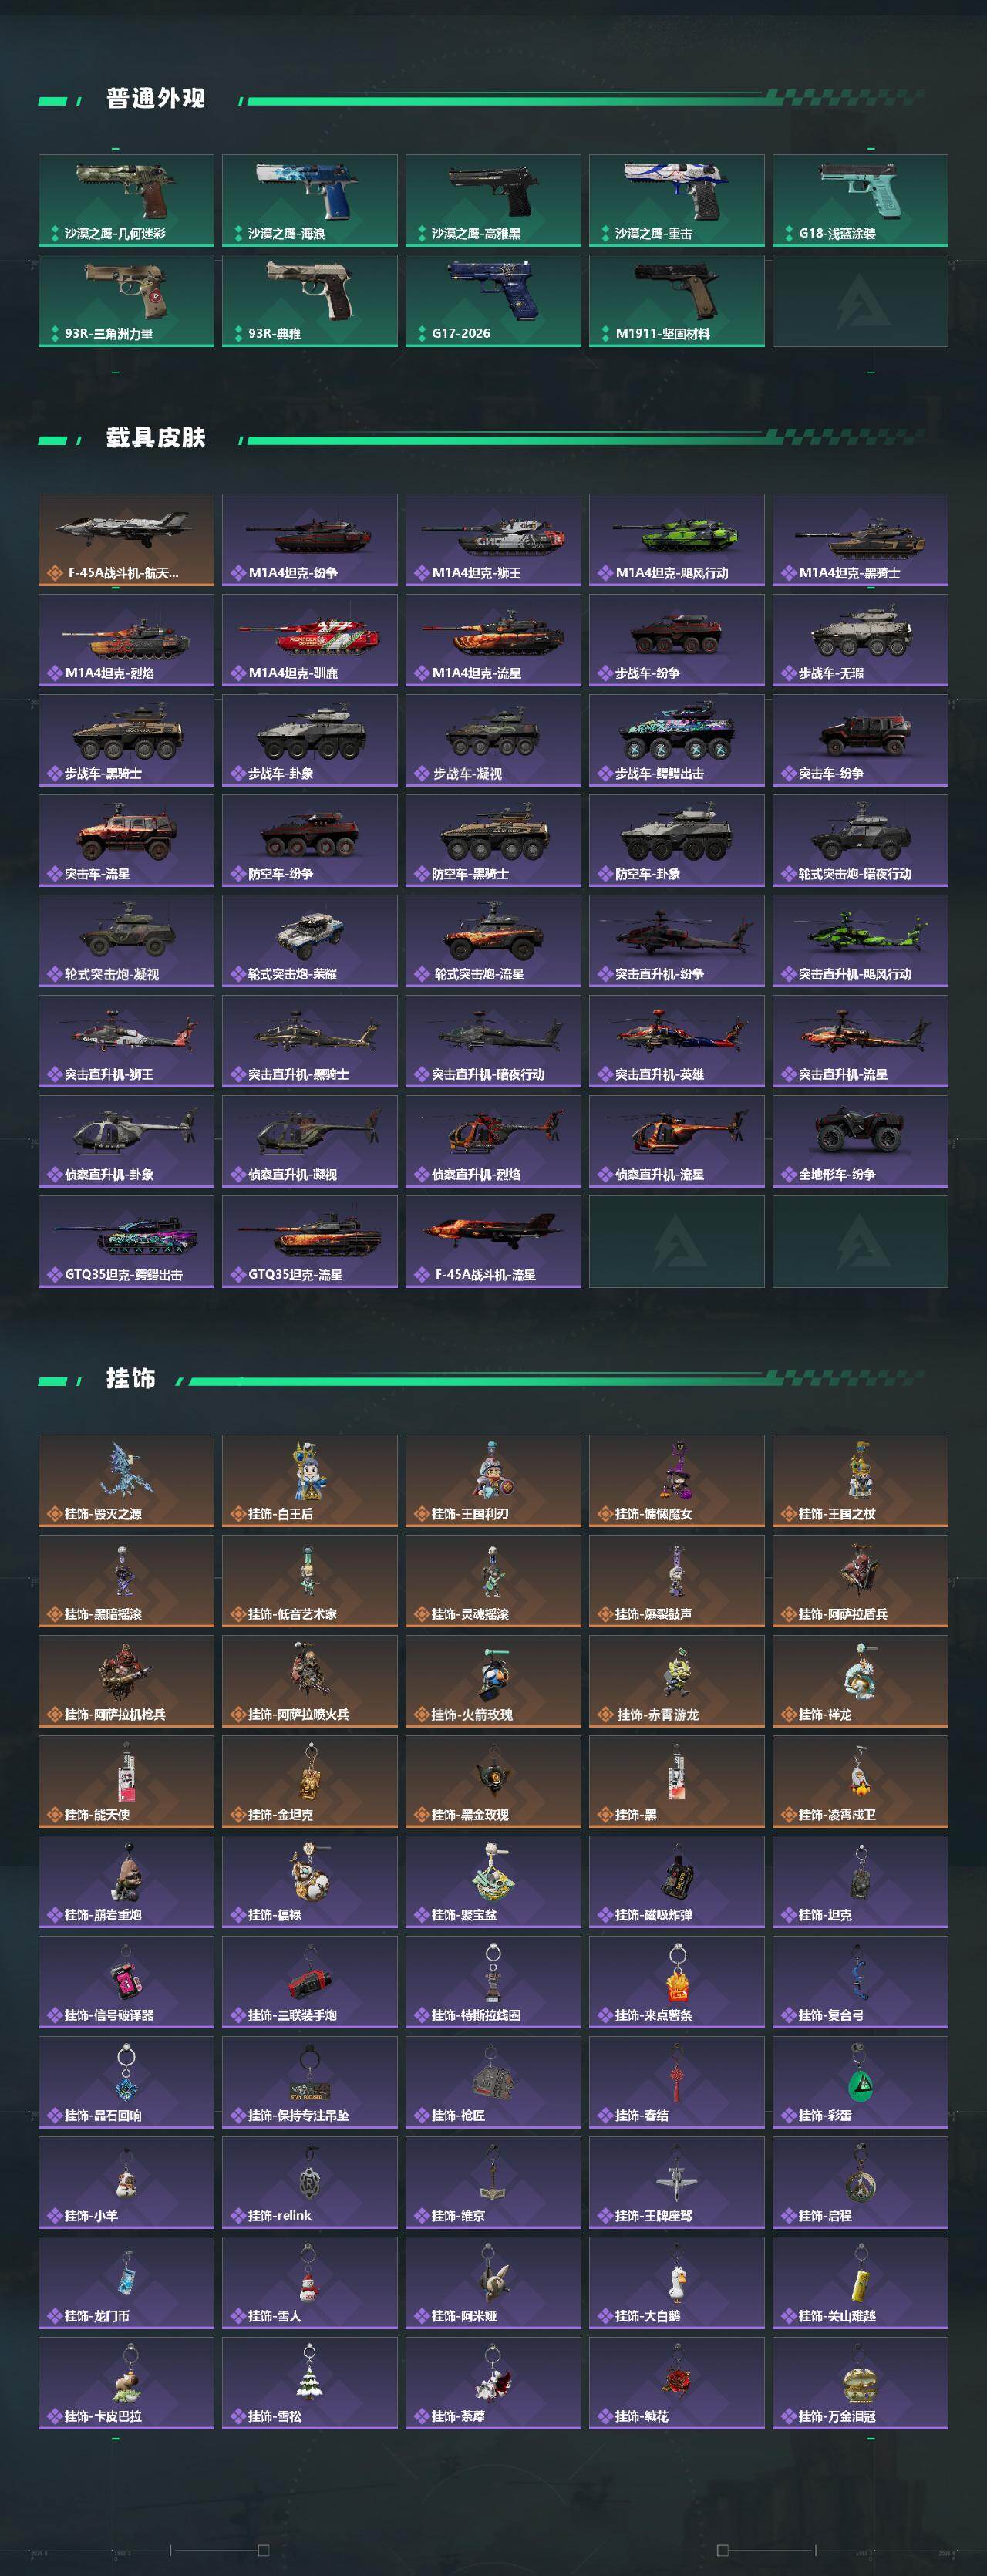The height and width of the screenshot is (2576, 987).
Task: Click the 挂饰-雪松 Christmas tree charm
Action: coord(309,2383)
